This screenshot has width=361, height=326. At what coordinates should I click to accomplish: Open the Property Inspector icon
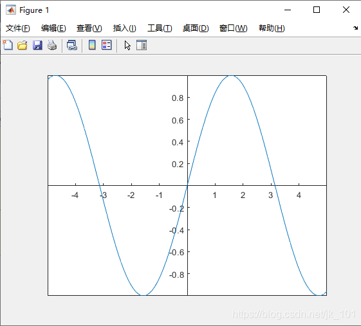(142, 45)
